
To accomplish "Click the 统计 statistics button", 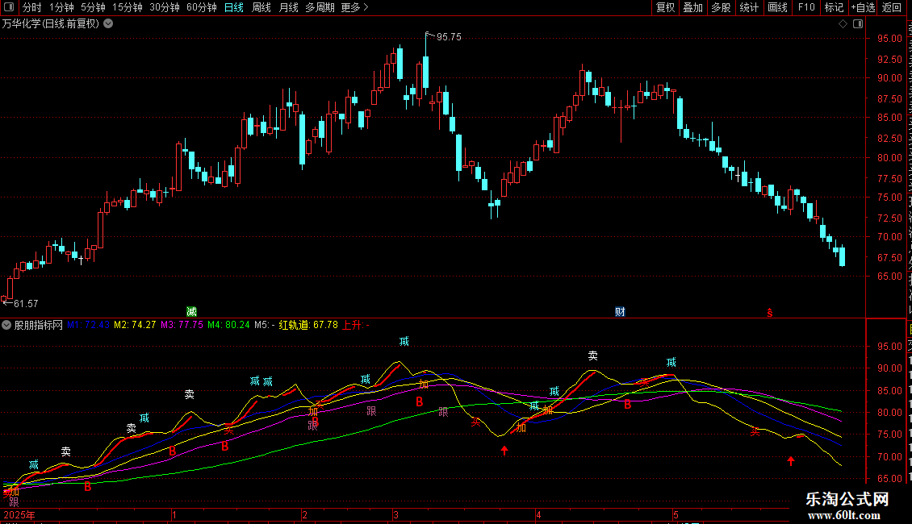I will (748, 7).
